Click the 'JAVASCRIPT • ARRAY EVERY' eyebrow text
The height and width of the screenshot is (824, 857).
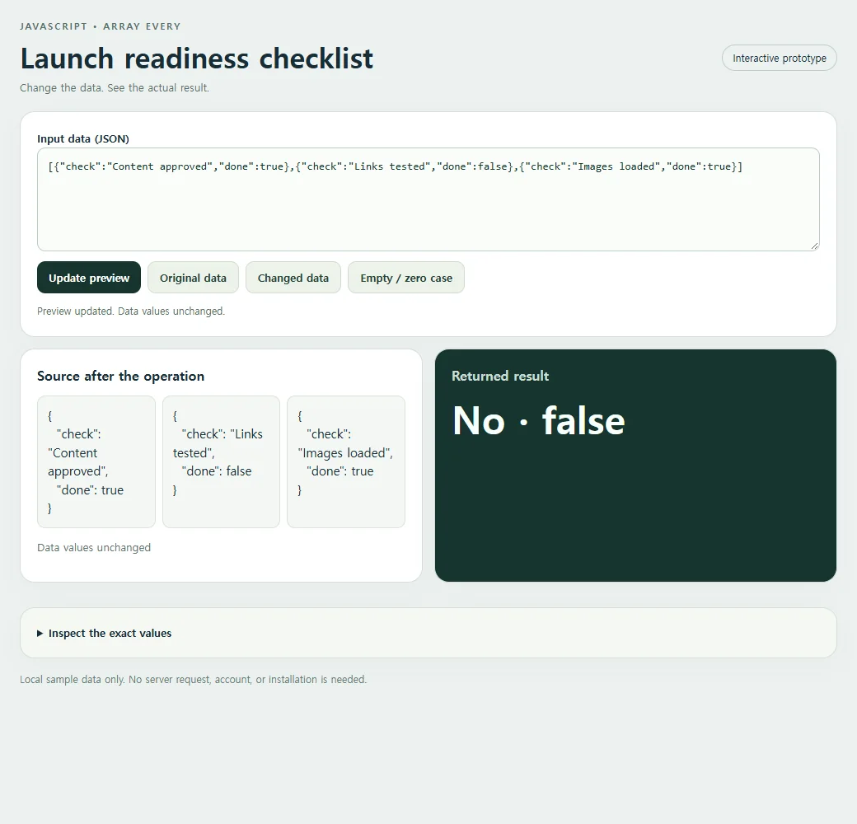(x=100, y=26)
